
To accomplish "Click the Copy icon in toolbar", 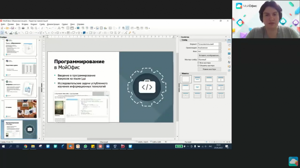I will click(x=32, y=28).
